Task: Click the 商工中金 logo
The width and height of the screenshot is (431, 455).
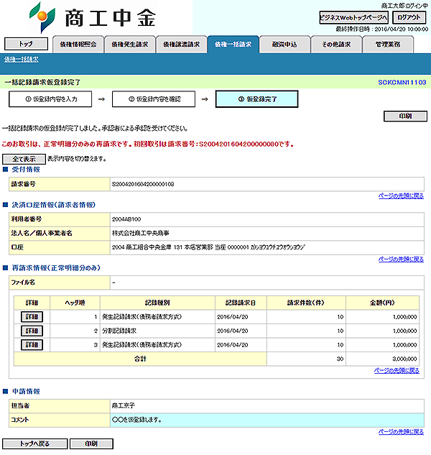Action: click(93, 18)
